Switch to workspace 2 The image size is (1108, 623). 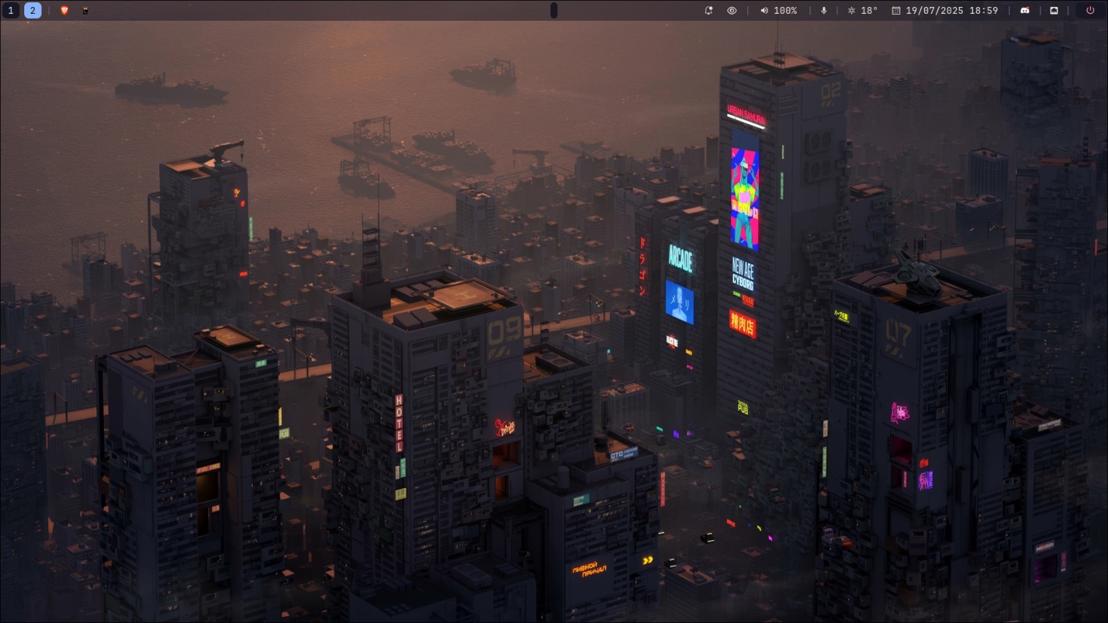click(33, 10)
